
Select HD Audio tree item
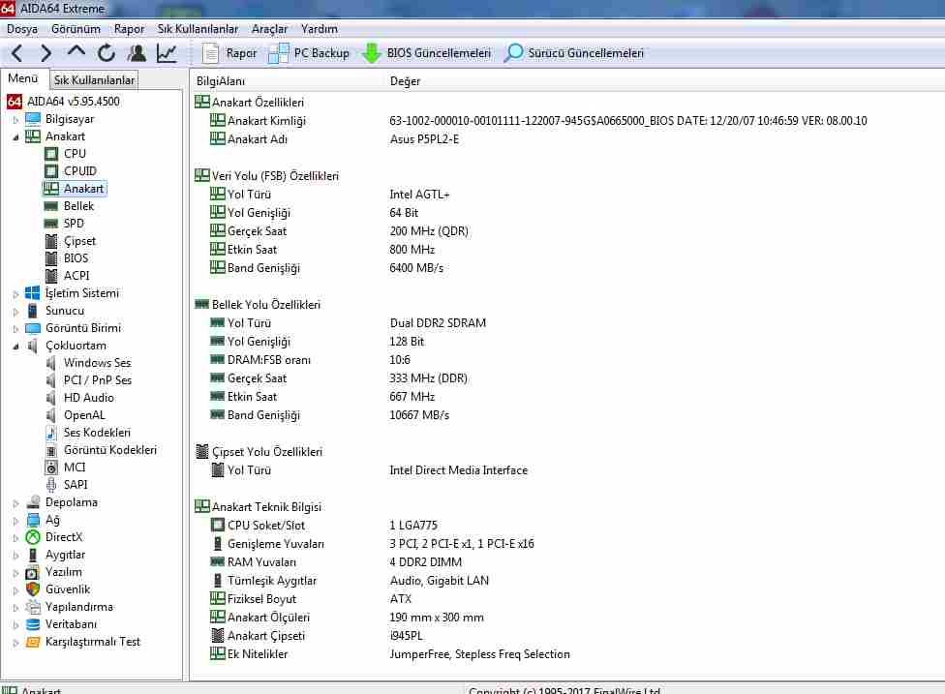click(x=88, y=398)
